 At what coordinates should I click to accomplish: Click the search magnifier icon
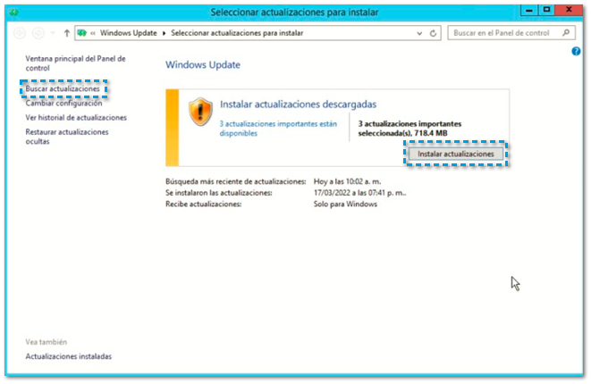click(x=566, y=33)
